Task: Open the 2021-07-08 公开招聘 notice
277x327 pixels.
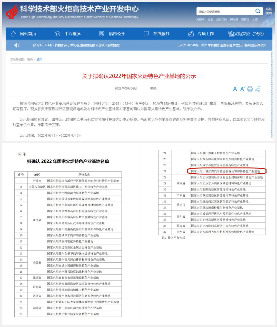Action: tap(222, 45)
